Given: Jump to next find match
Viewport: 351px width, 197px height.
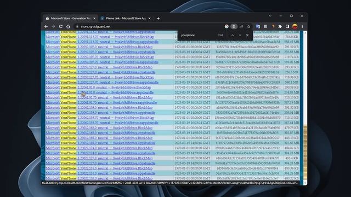Looking at the screenshot, I should point(240,35).
